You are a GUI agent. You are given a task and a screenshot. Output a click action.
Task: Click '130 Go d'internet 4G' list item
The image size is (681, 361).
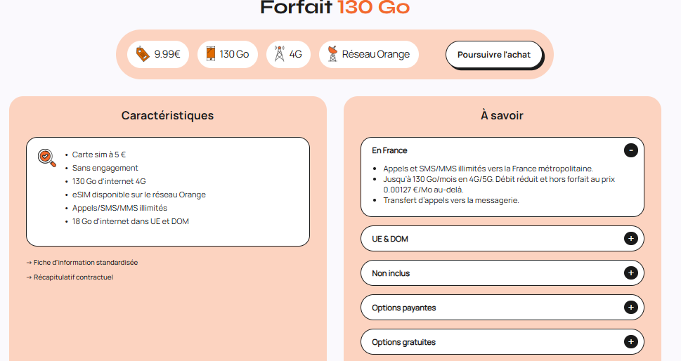click(109, 181)
